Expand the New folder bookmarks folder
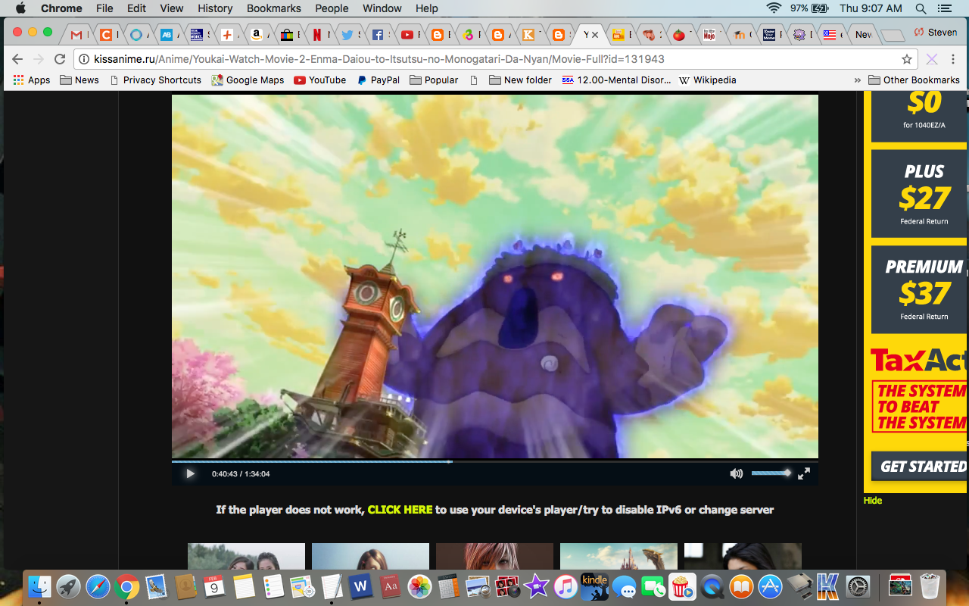This screenshot has width=969, height=606. click(521, 80)
